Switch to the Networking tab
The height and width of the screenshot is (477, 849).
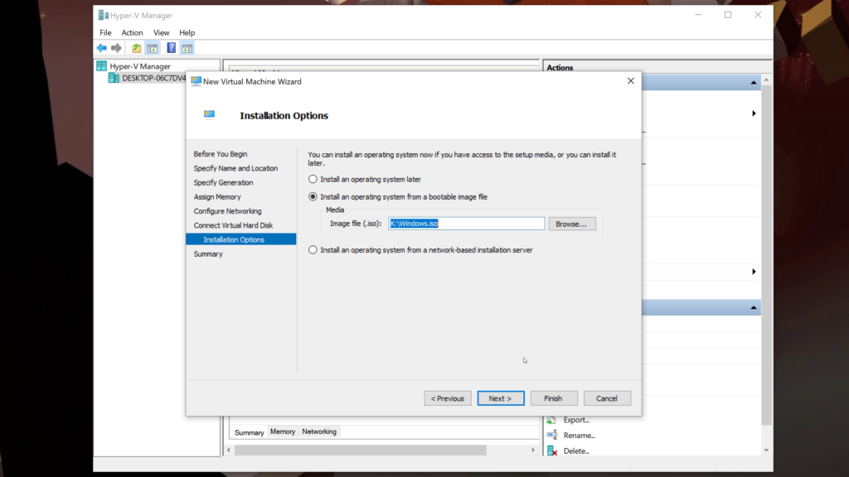coord(319,431)
